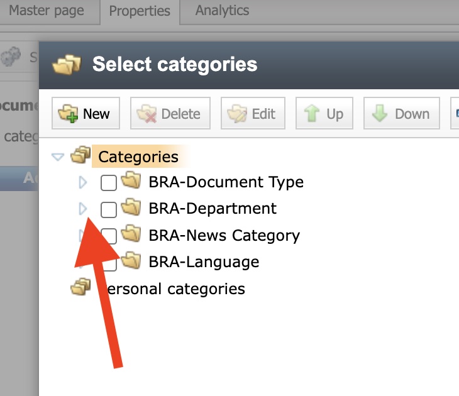Click the BRA-Department folder icon
Viewport: 459px width, 396px height.
131,209
